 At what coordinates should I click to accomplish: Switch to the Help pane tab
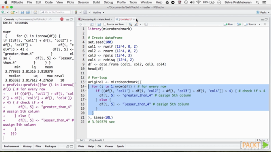click(91, 147)
